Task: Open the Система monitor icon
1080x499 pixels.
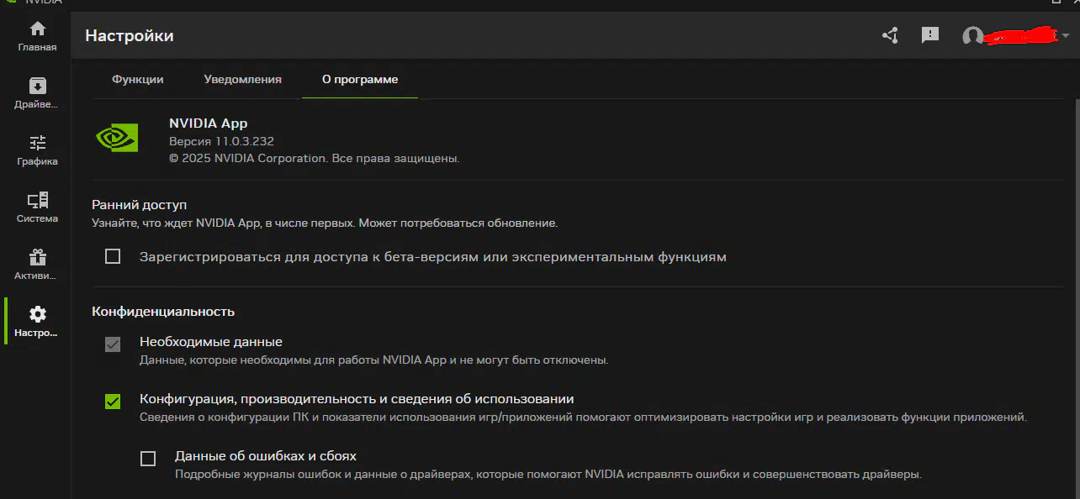Action: pyautogui.click(x=38, y=200)
